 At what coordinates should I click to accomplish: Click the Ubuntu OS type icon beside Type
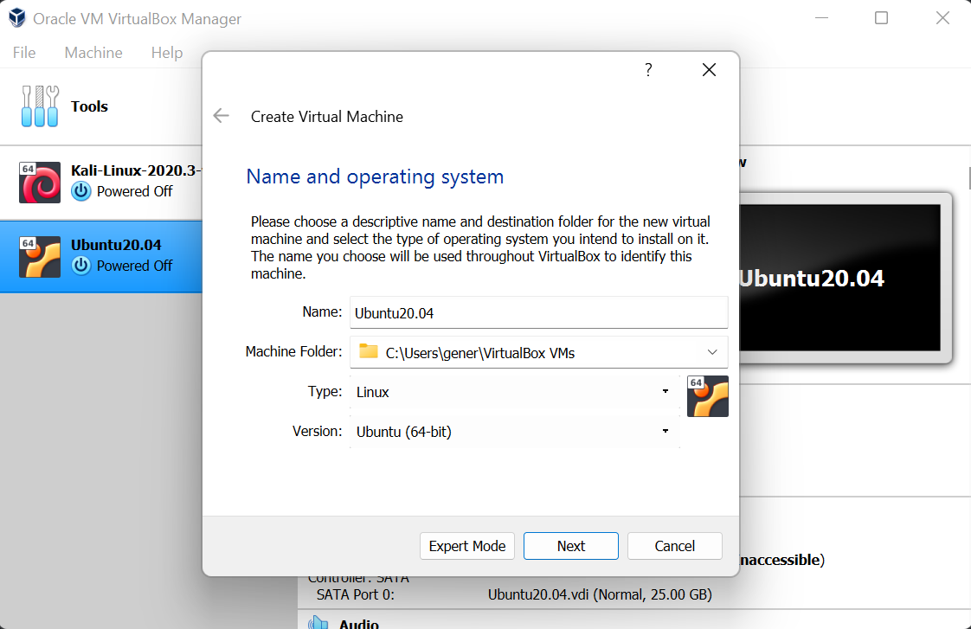708,396
